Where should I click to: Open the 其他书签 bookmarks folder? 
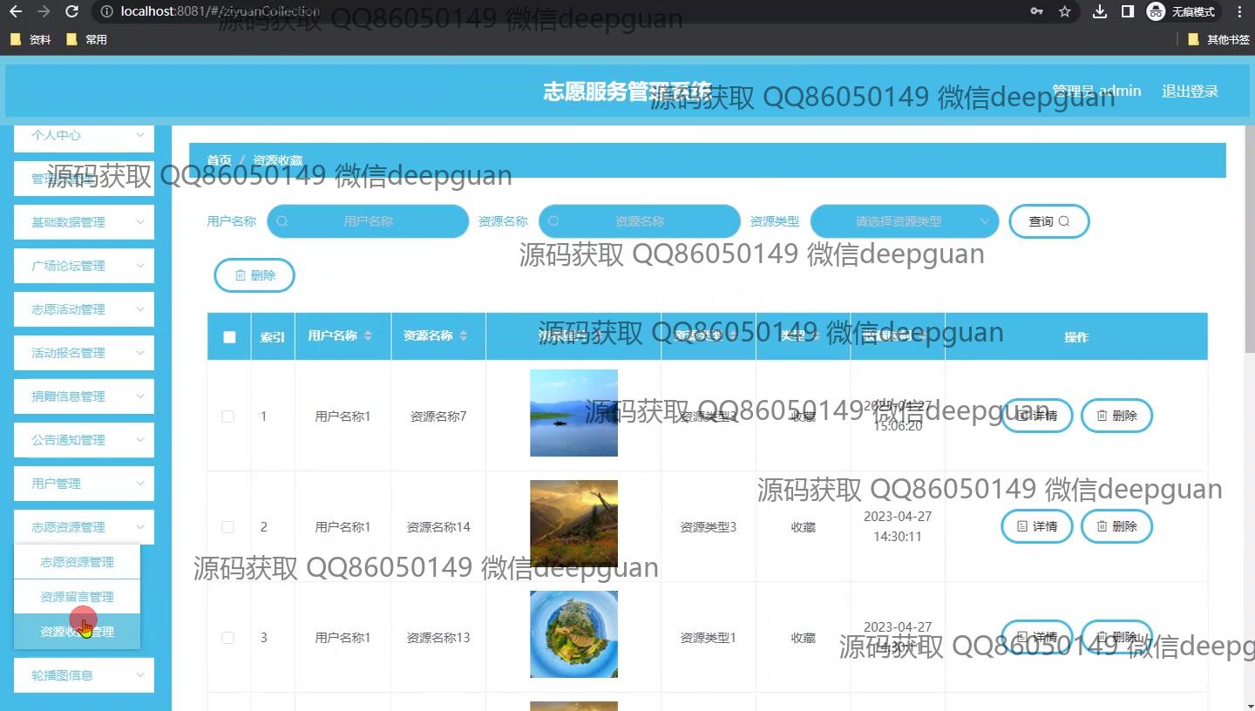click(x=1218, y=39)
